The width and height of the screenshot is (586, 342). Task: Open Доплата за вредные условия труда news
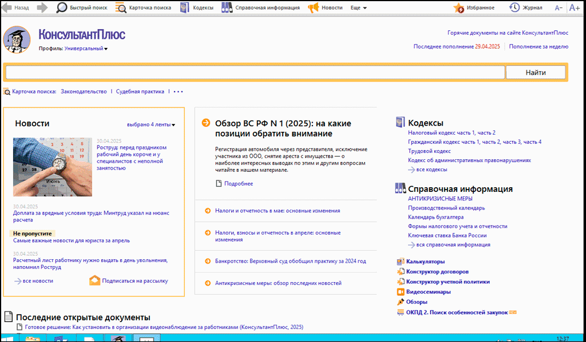coord(91,216)
